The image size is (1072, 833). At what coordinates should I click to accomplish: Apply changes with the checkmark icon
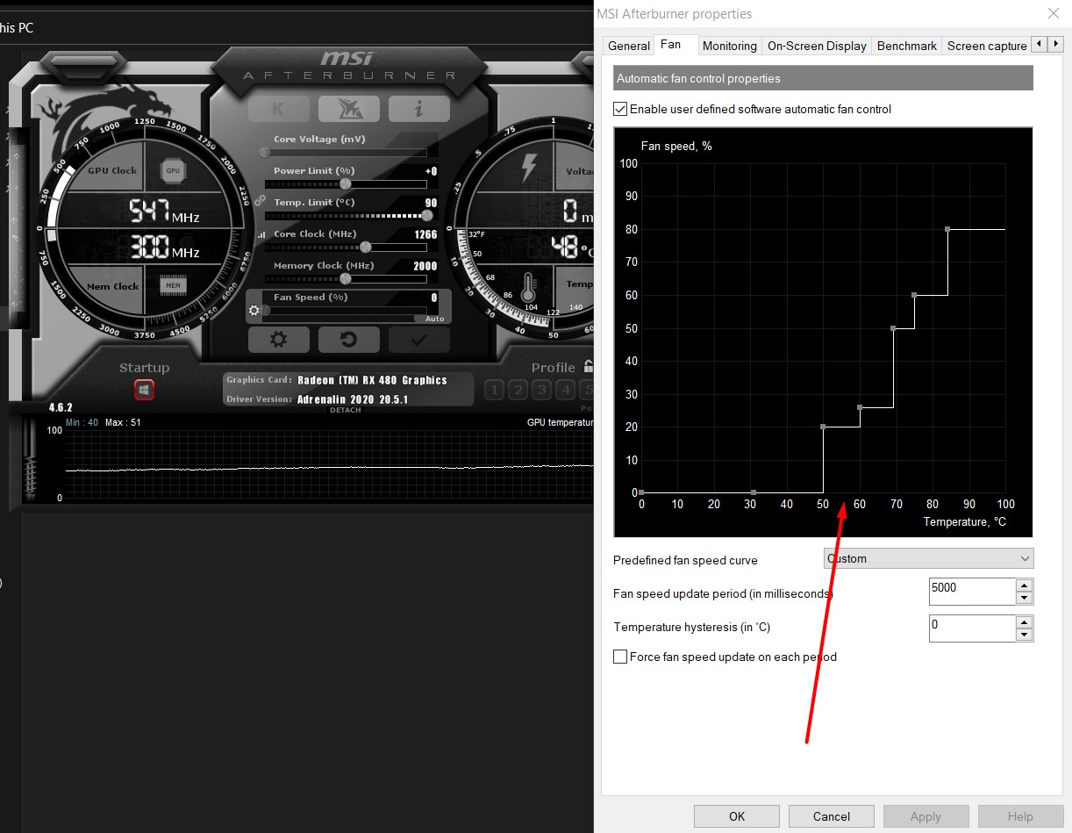tap(418, 339)
